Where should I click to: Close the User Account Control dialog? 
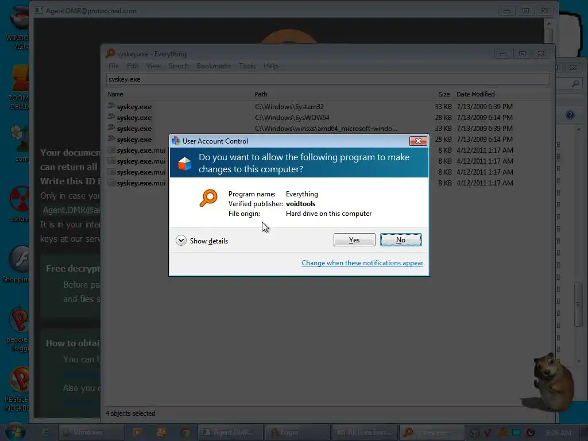[418, 141]
